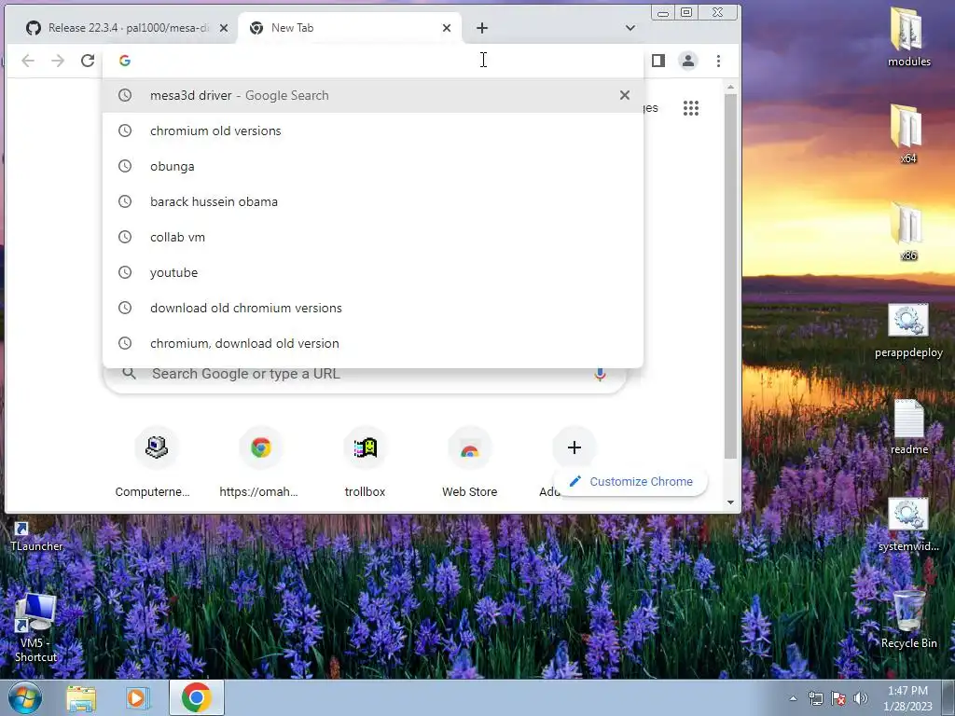Close the New Tab tab
The image size is (955, 716).
pos(447,28)
